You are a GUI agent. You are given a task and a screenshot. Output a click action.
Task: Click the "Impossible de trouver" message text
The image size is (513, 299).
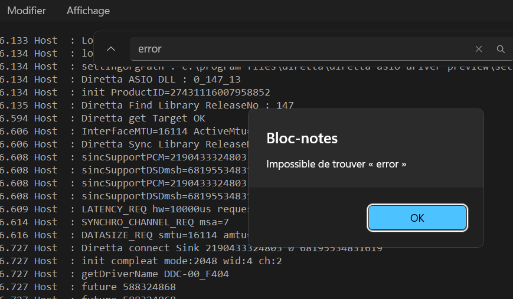point(336,164)
